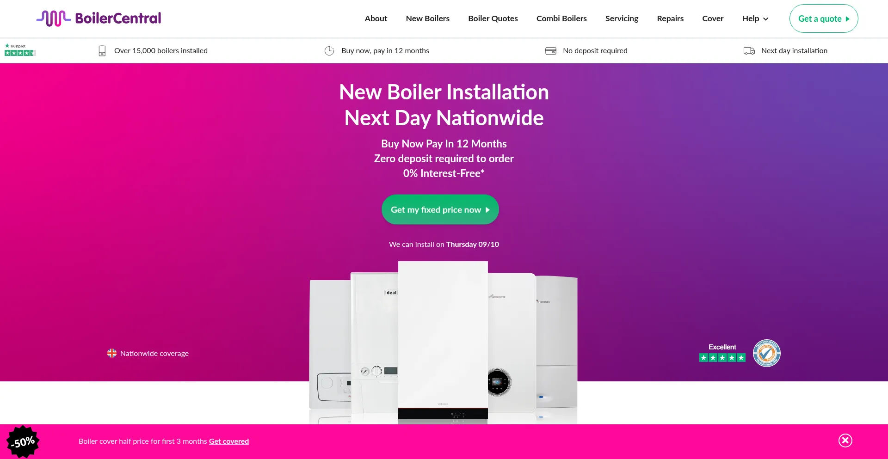The width and height of the screenshot is (888, 459).
Task: Click the Trusted Trader circular badge
Action: 767,353
